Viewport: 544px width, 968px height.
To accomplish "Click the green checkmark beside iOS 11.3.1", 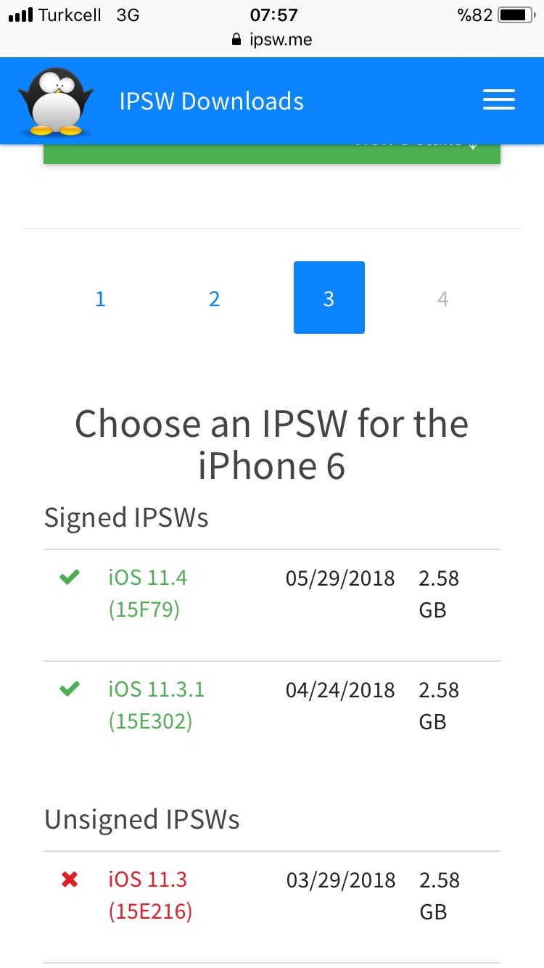I will pyautogui.click(x=70, y=689).
